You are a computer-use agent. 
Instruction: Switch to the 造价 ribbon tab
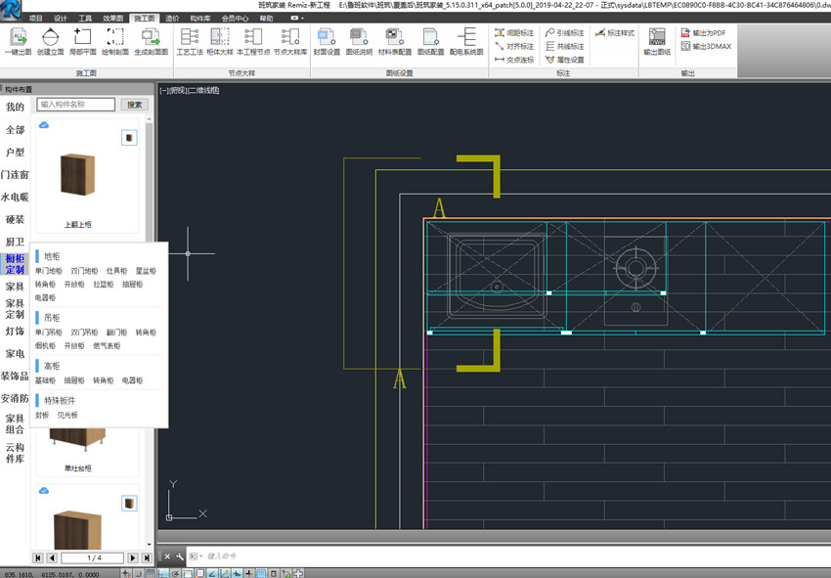coord(172,18)
